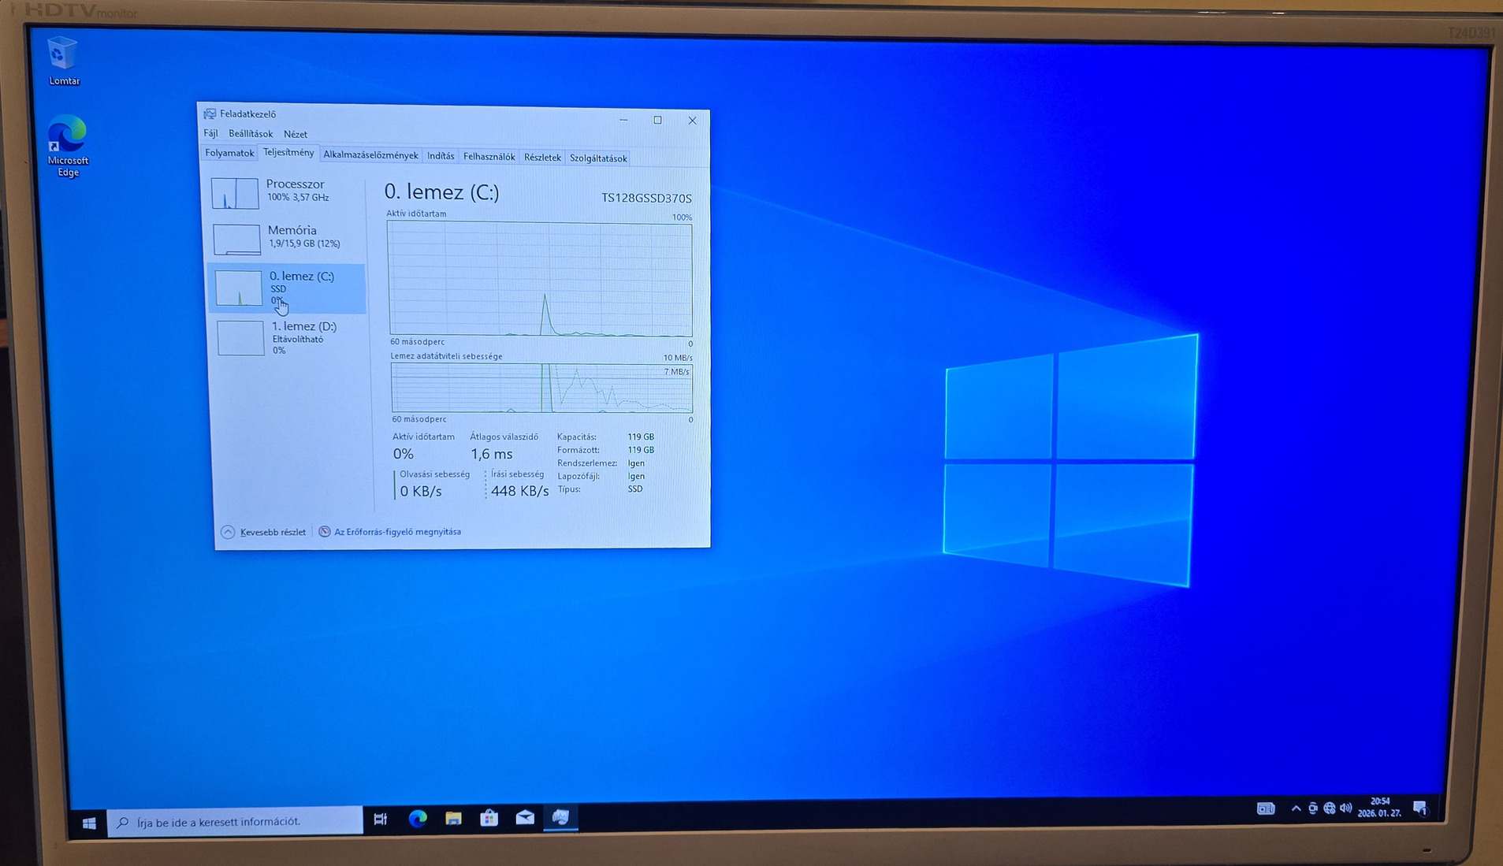Viewport: 1503px width, 866px height.
Task: Open File Explorer from the taskbar
Action: pos(453,819)
